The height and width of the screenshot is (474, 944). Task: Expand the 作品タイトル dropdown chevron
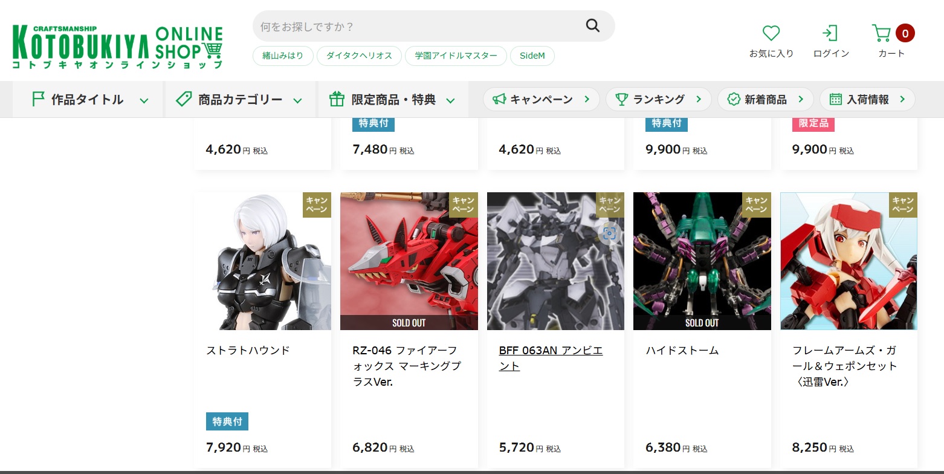click(x=144, y=100)
